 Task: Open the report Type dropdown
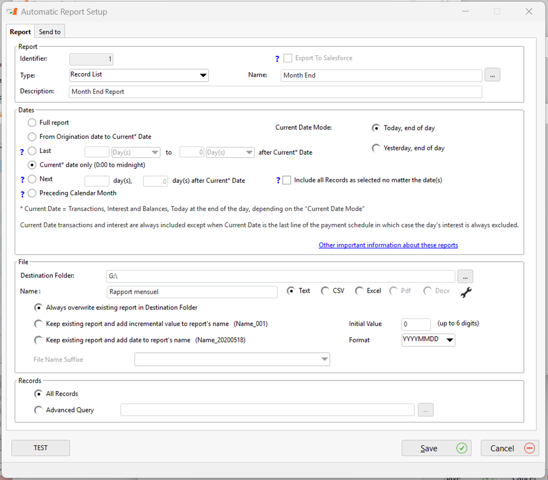pyautogui.click(x=203, y=75)
